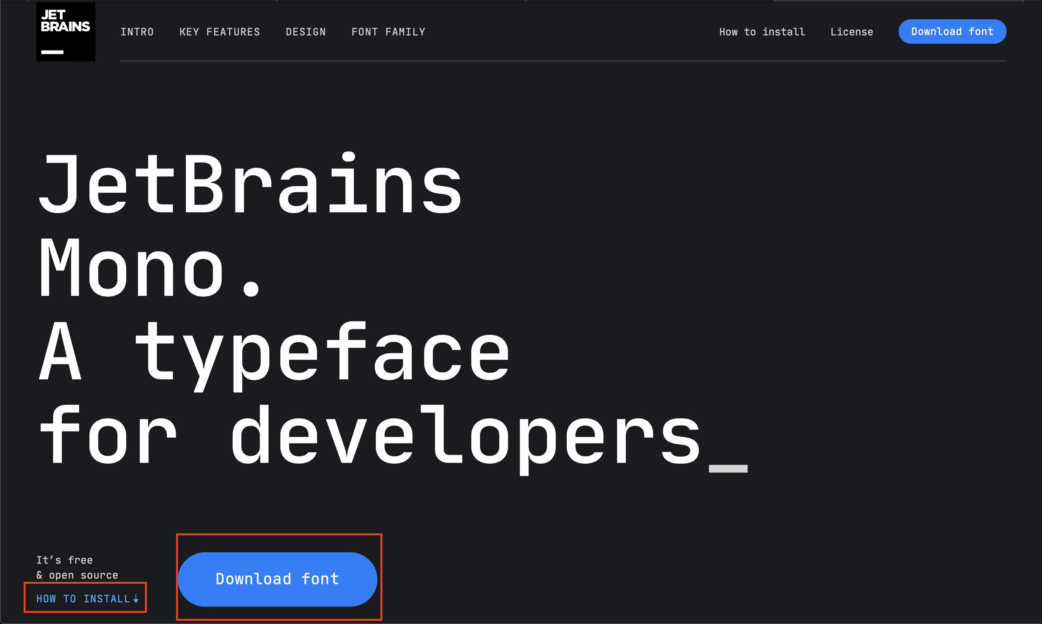Screen dimensions: 1042x624
Task: Click the blue Download font button
Action: 278,579
